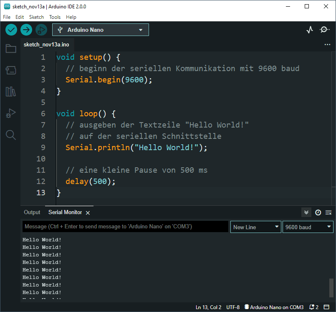Image resolution: width=336 pixels, height=312 pixels.
Task: Open the Sketchbook folder sidebar icon
Action: (x=11, y=49)
